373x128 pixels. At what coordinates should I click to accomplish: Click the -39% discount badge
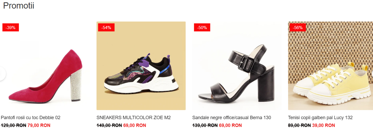coord(11,28)
